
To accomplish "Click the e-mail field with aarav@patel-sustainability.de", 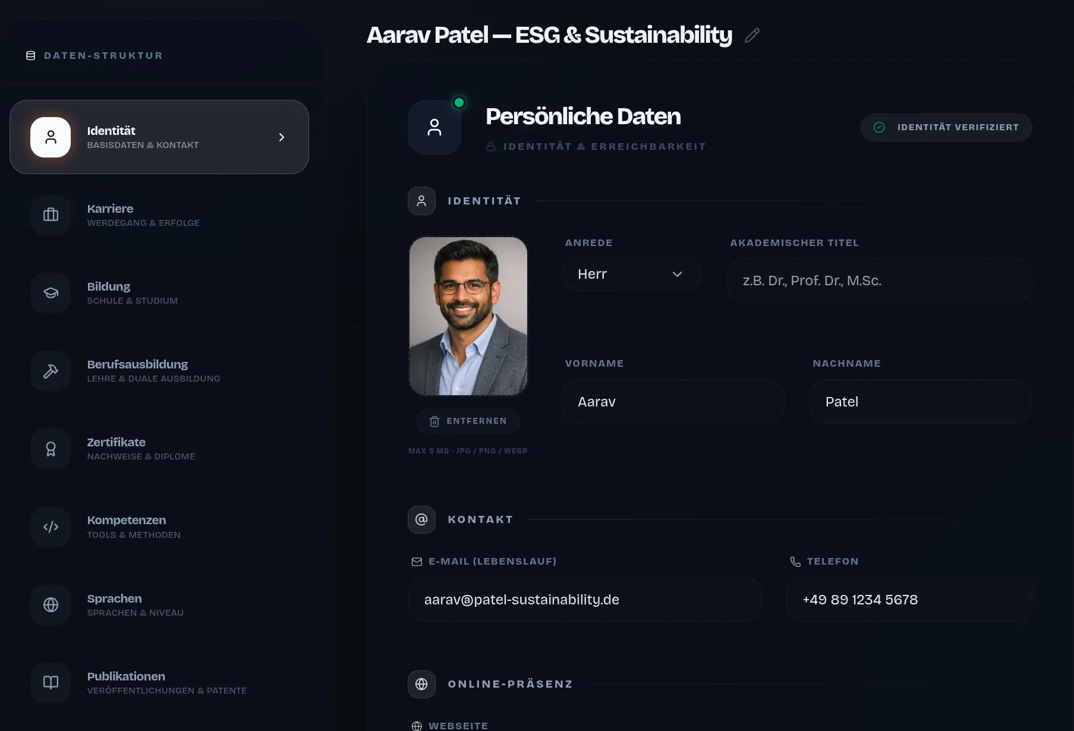I will (585, 600).
